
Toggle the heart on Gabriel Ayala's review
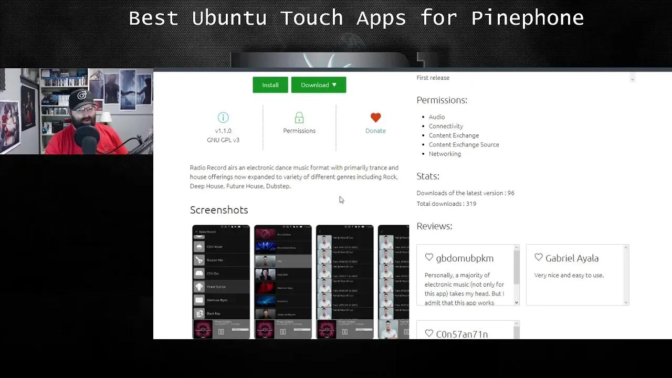pyautogui.click(x=539, y=257)
